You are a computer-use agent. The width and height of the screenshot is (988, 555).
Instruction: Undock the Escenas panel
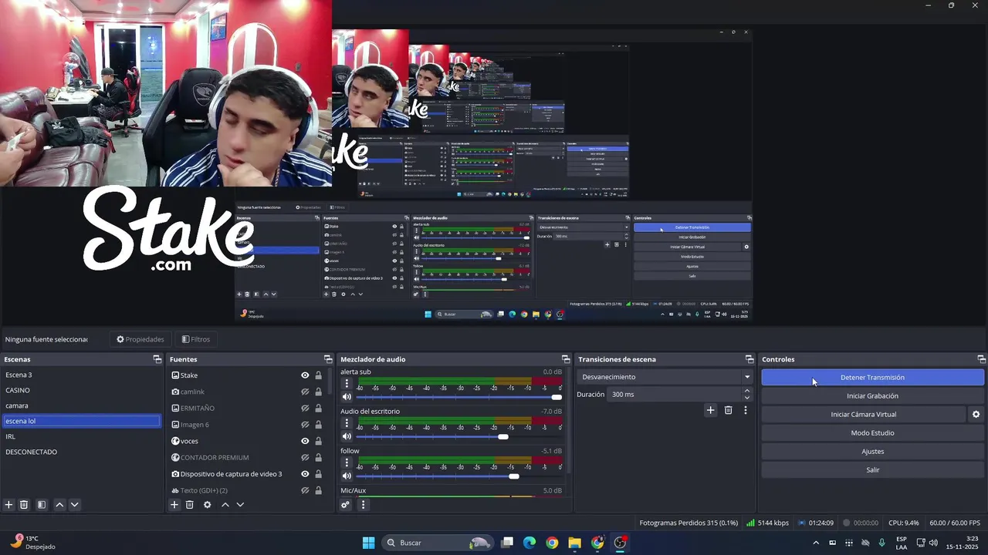[157, 359]
